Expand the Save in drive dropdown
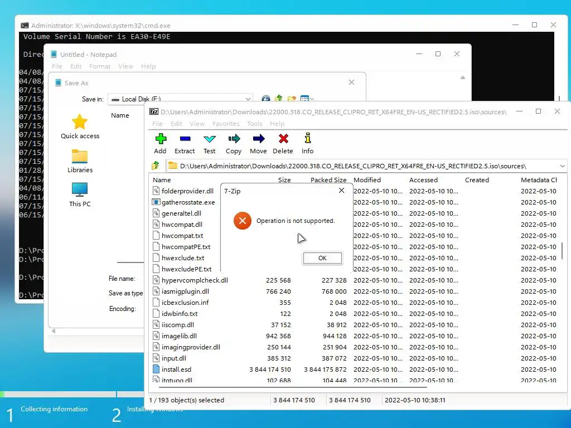This screenshot has height=428, width=571. (248, 99)
